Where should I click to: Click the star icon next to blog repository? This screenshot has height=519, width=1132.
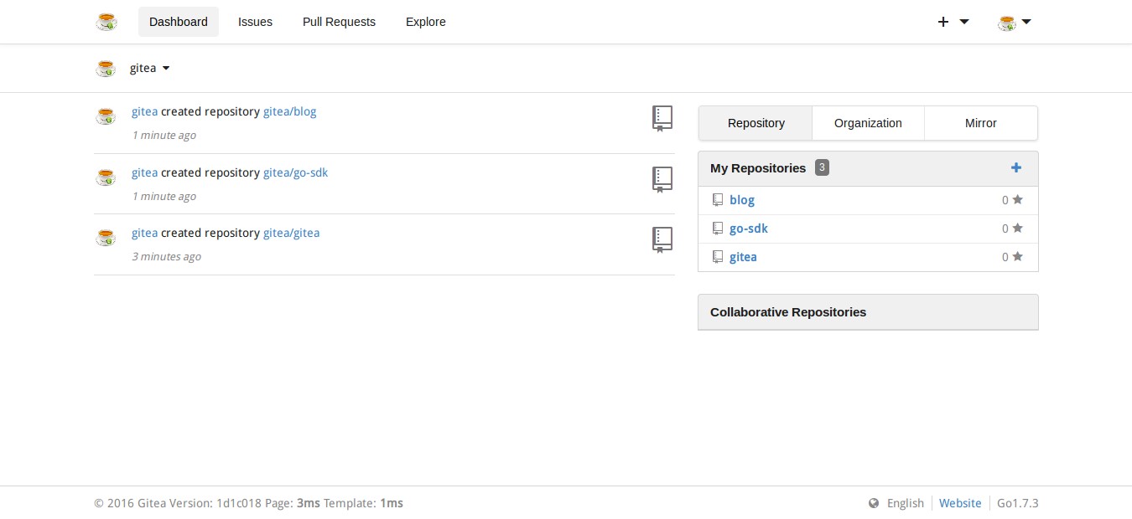click(1017, 200)
